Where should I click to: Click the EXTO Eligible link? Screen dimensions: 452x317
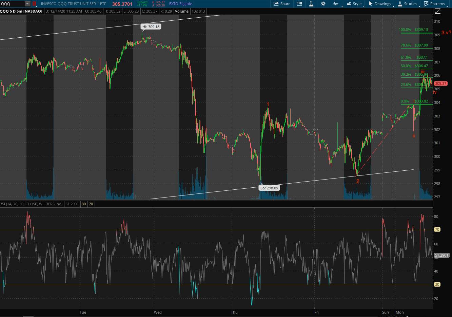[x=180, y=4]
